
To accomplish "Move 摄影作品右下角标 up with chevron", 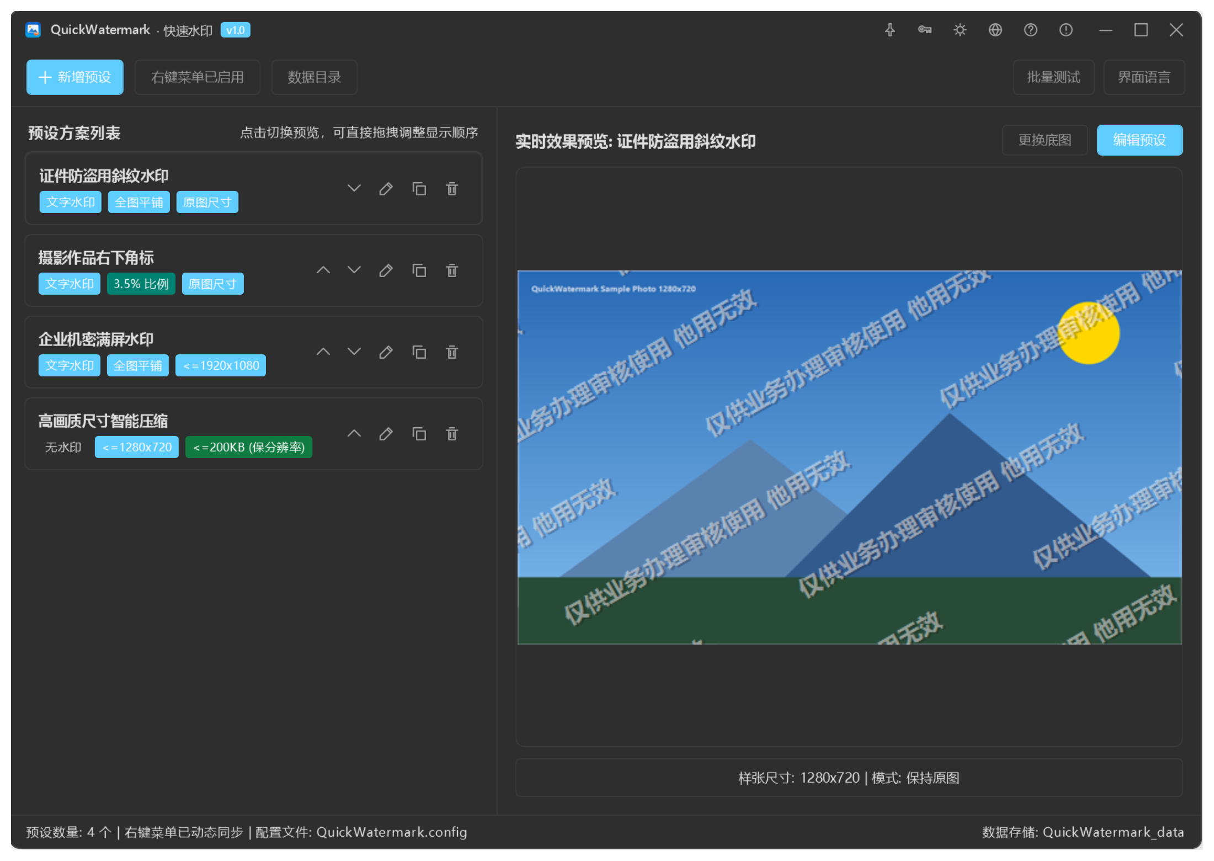I will tap(323, 270).
